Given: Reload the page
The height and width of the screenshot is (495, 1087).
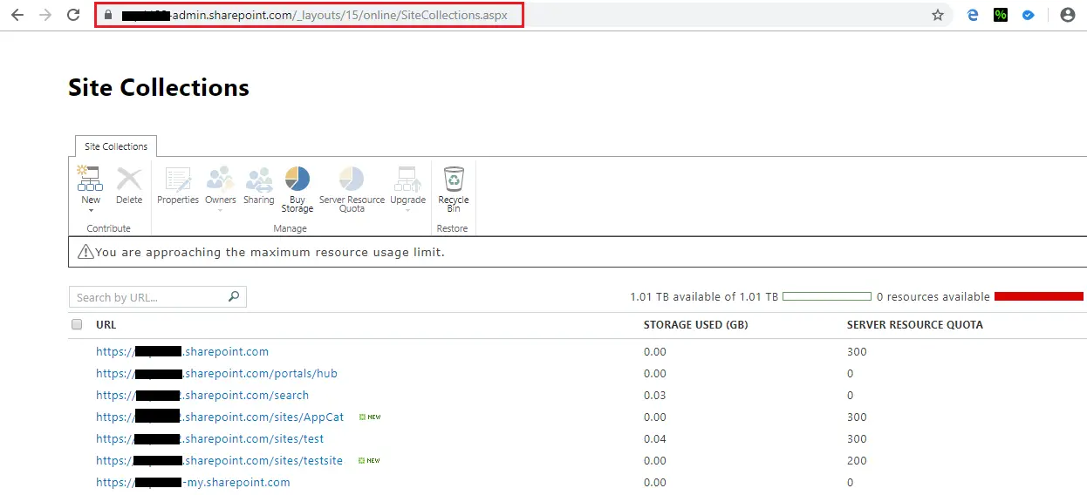Looking at the screenshot, I should click(73, 15).
